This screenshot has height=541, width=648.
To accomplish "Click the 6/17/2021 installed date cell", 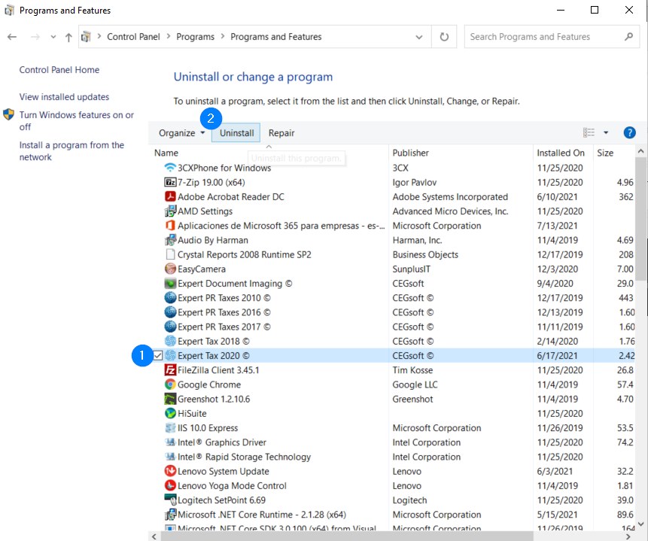I will coord(557,356).
